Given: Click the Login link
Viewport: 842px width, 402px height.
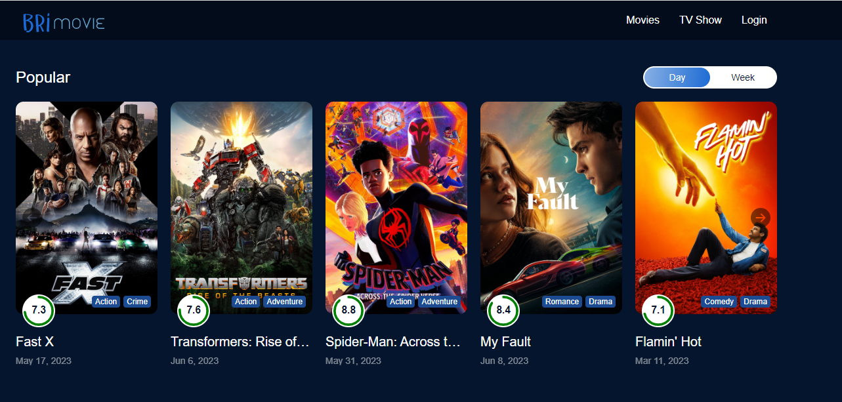Looking at the screenshot, I should [x=754, y=20].
